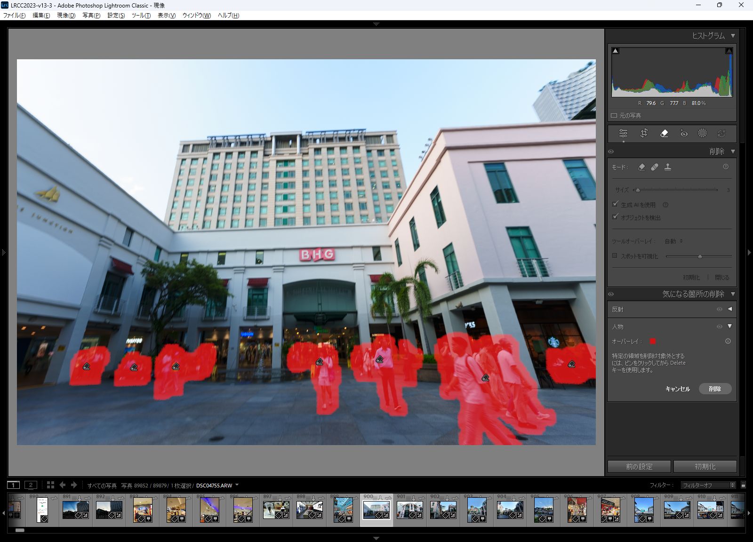Show the right panel with the edge arrow

pos(749,253)
